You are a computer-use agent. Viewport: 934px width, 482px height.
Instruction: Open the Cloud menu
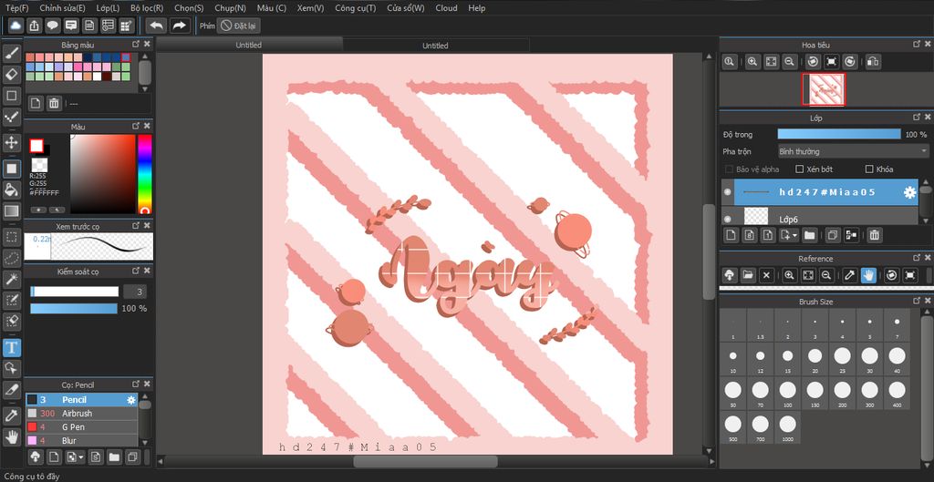446,7
